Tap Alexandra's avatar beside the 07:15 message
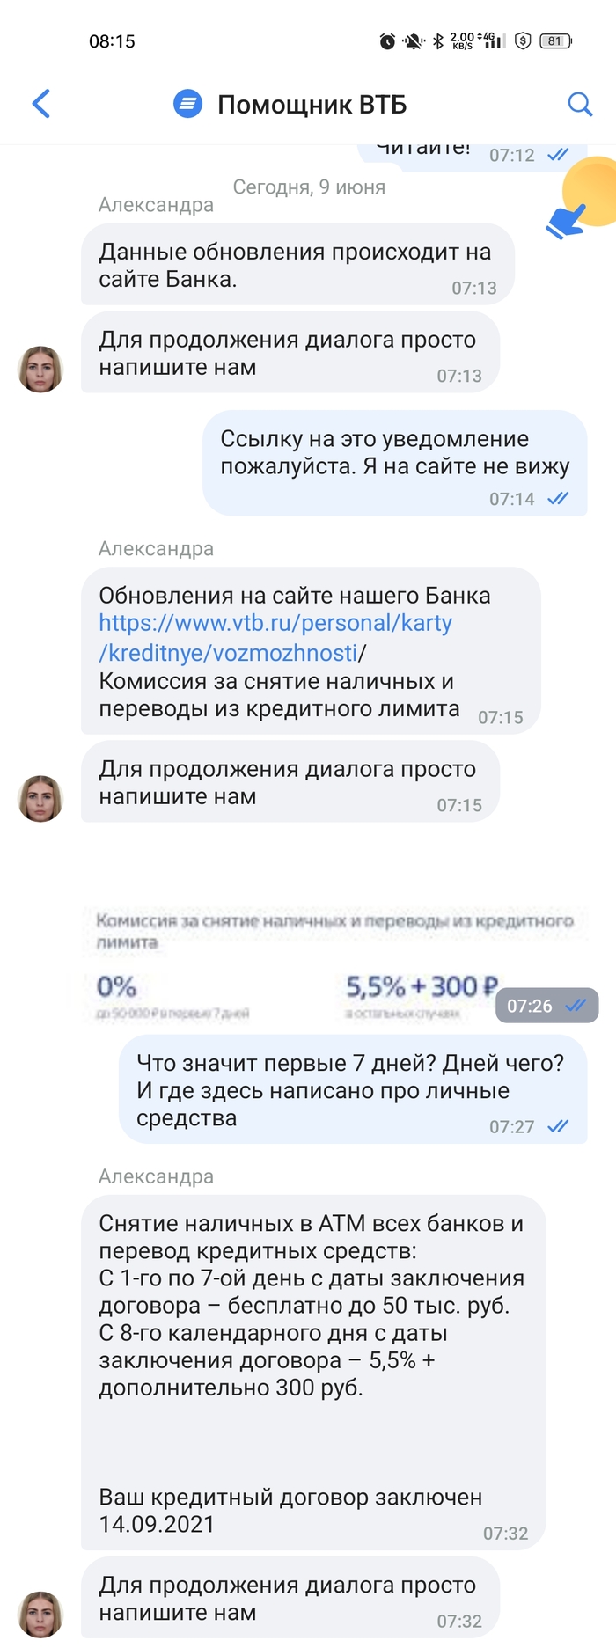 [40, 798]
